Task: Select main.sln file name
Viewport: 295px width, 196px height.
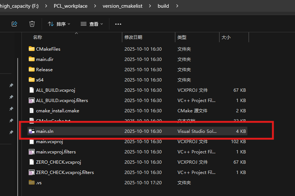Action: pyautogui.click(x=45, y=131)
